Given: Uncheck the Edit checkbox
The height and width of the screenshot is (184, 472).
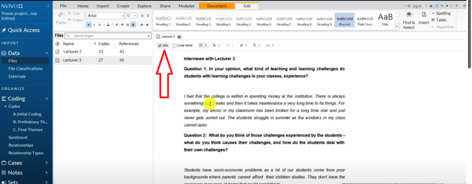Looking at the screenshot, I should point(160,46).
